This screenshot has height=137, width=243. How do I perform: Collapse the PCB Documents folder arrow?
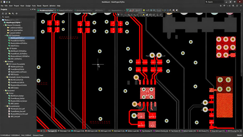(5, 35)
